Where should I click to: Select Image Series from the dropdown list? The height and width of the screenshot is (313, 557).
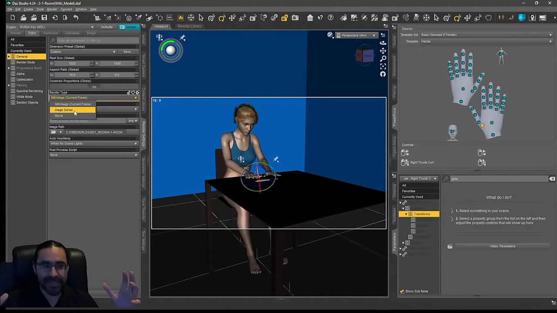click(64, 110)
